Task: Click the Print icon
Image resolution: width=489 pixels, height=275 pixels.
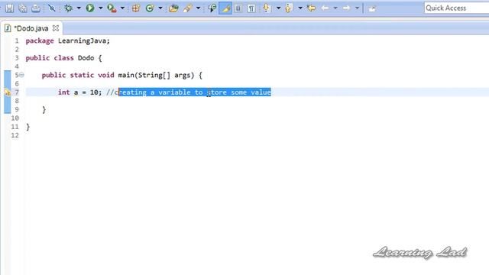Action: point(36,8)
